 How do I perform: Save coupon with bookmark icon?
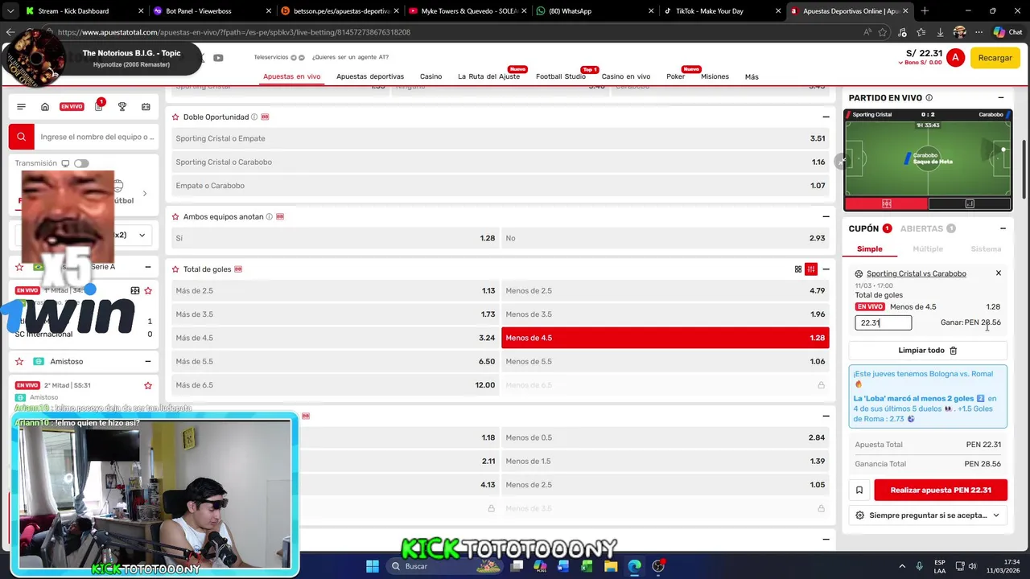pos(859,490)
